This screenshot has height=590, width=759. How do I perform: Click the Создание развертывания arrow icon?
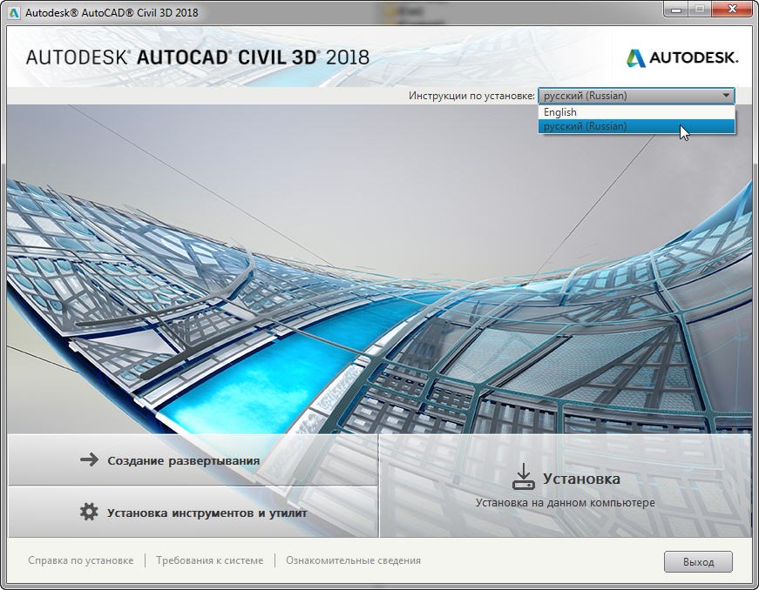click(x=90, y=459)
